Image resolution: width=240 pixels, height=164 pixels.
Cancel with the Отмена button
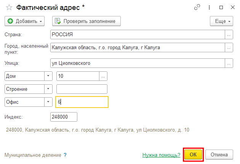click(x=219, y=154)
